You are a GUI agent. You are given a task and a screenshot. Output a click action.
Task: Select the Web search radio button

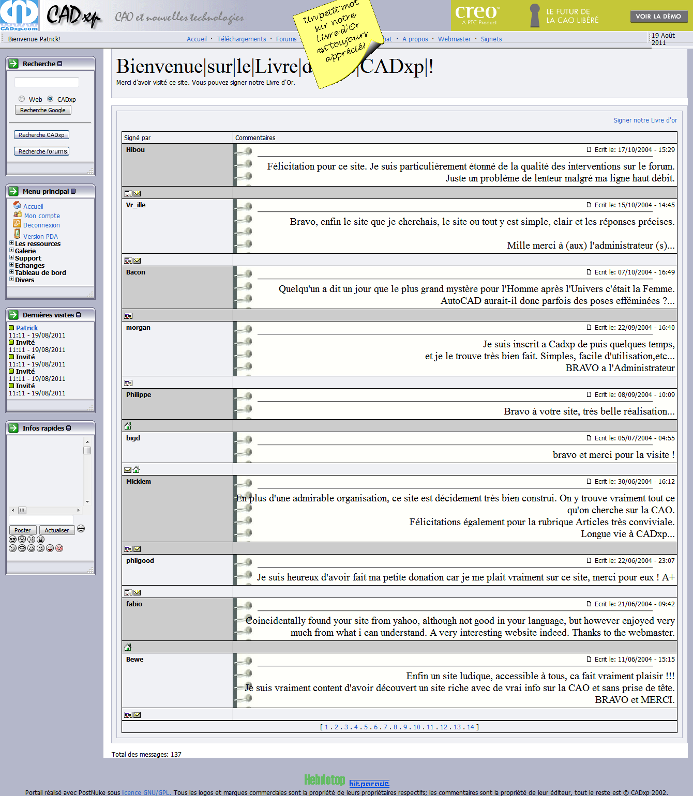22,99
